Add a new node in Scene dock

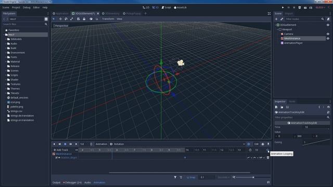coord(276,19)
